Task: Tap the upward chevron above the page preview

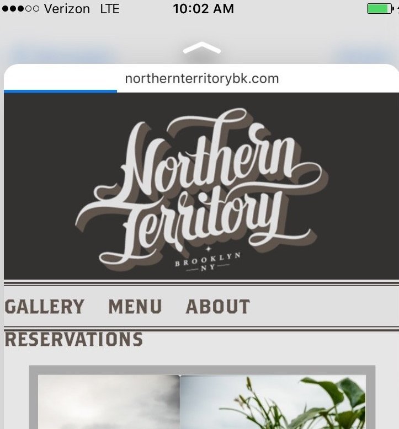Action: pos(202,47)
